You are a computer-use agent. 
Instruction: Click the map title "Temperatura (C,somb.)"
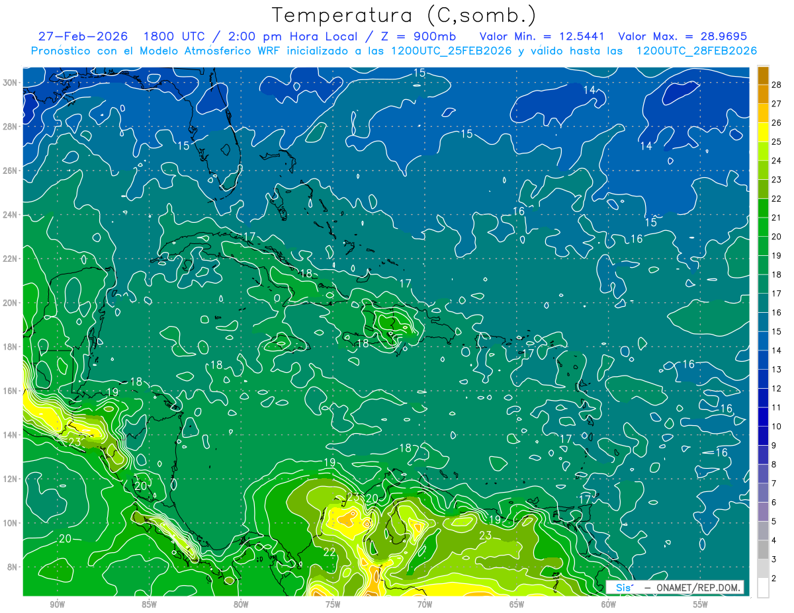(x=404, y=15)
